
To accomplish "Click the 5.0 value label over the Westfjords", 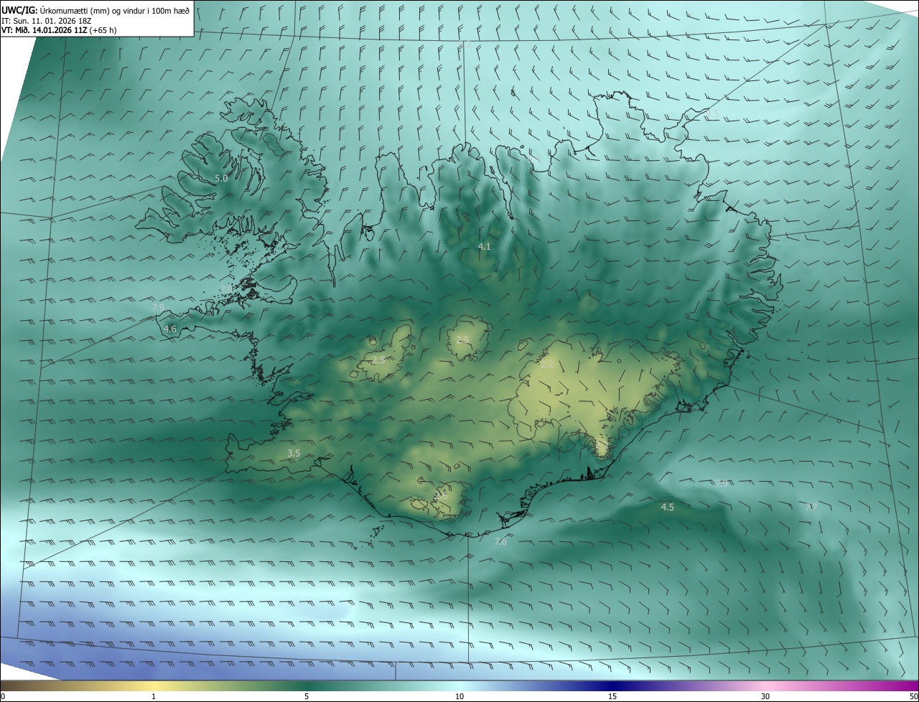I will 221,178.
